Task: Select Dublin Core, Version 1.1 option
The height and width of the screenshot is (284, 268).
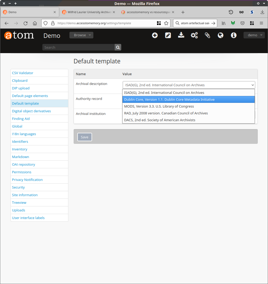Action: click(x=188, y=99)
